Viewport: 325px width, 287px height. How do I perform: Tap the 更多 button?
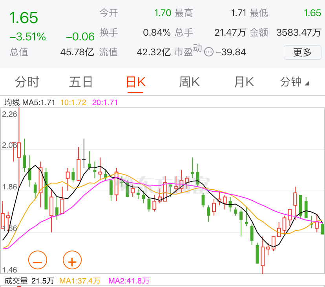[302, 53]
